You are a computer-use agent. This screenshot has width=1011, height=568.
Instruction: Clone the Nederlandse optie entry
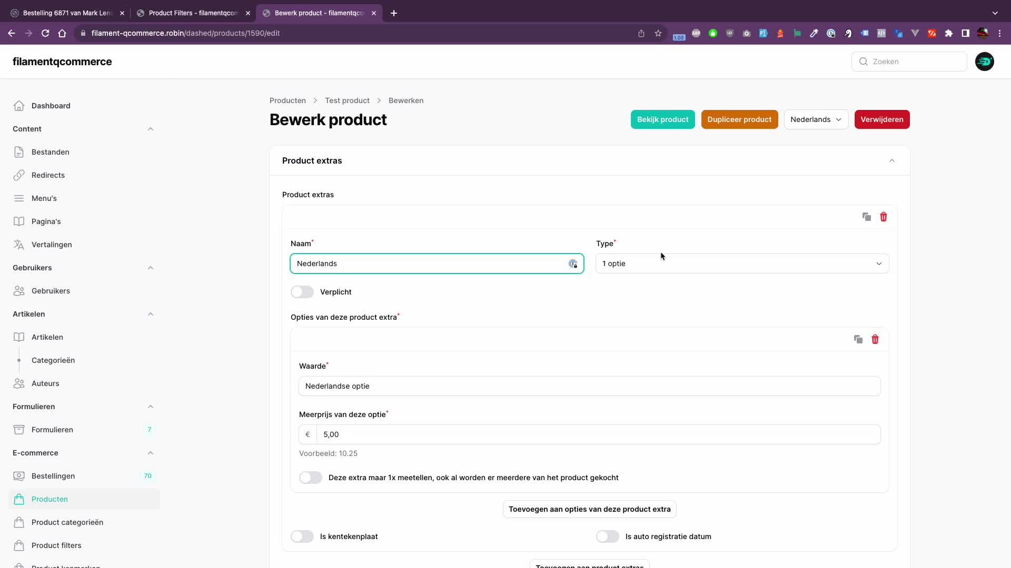pyautogui.click(x=858, y=339)
